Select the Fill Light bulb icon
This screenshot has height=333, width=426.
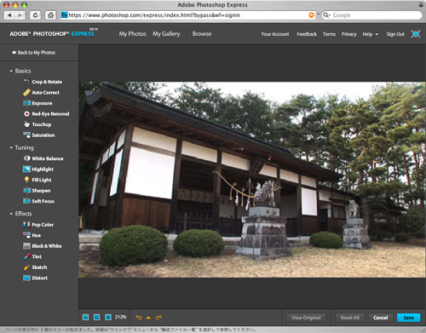click(x=26, y=180)
